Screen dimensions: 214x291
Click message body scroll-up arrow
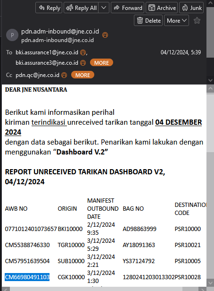(x=210, y=88)
